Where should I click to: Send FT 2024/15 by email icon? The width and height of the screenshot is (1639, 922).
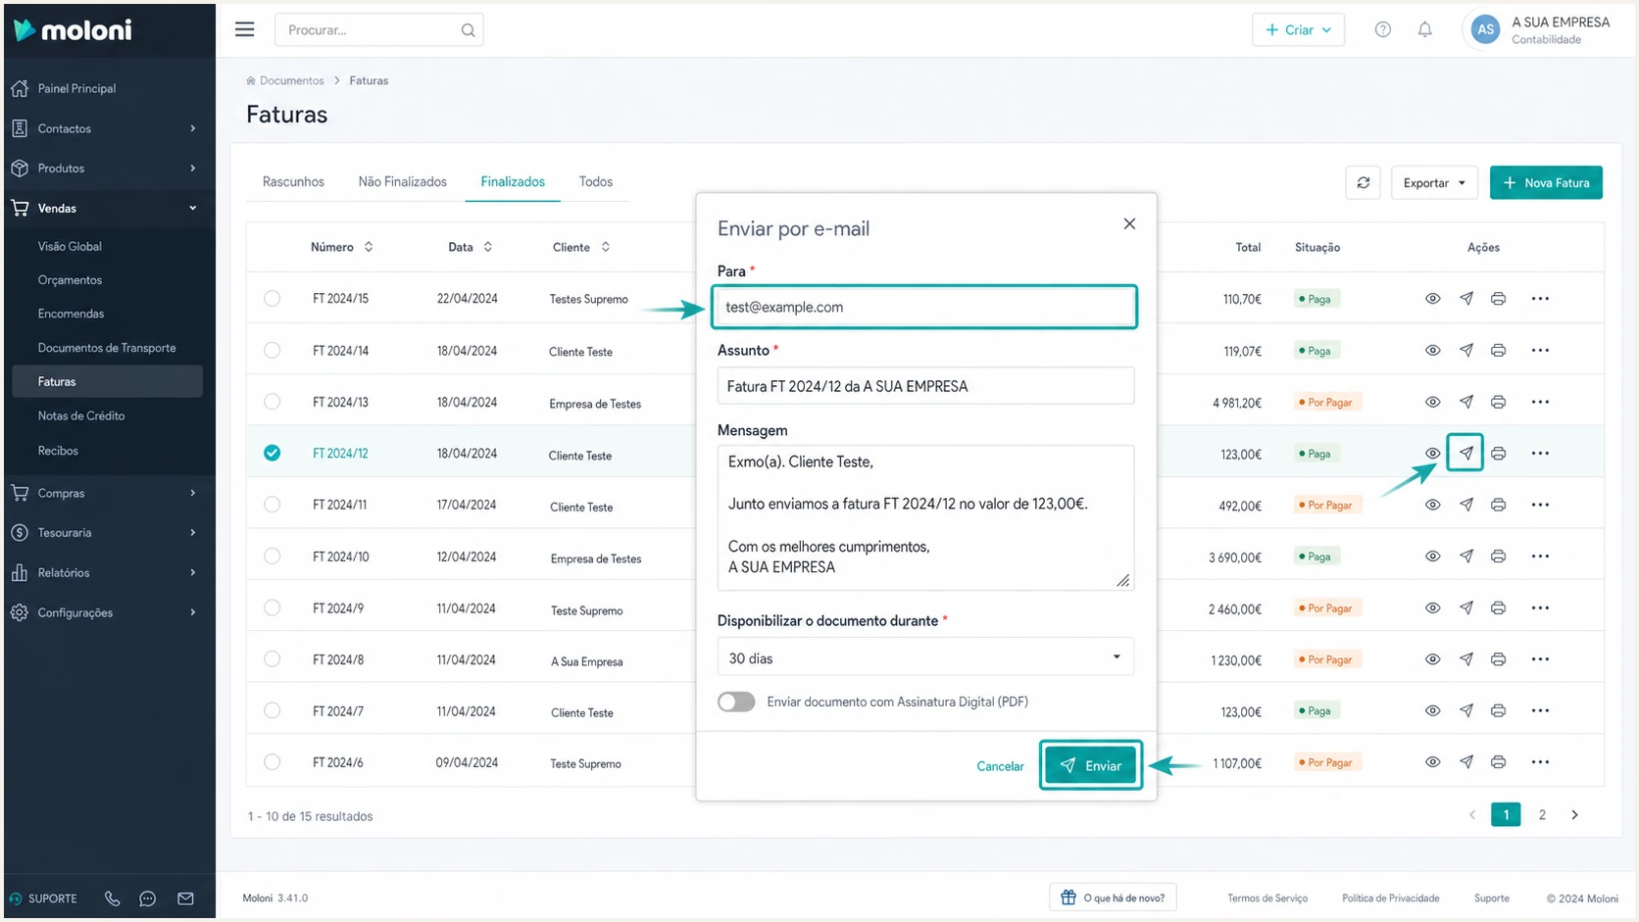click(x=1465, y=299)
